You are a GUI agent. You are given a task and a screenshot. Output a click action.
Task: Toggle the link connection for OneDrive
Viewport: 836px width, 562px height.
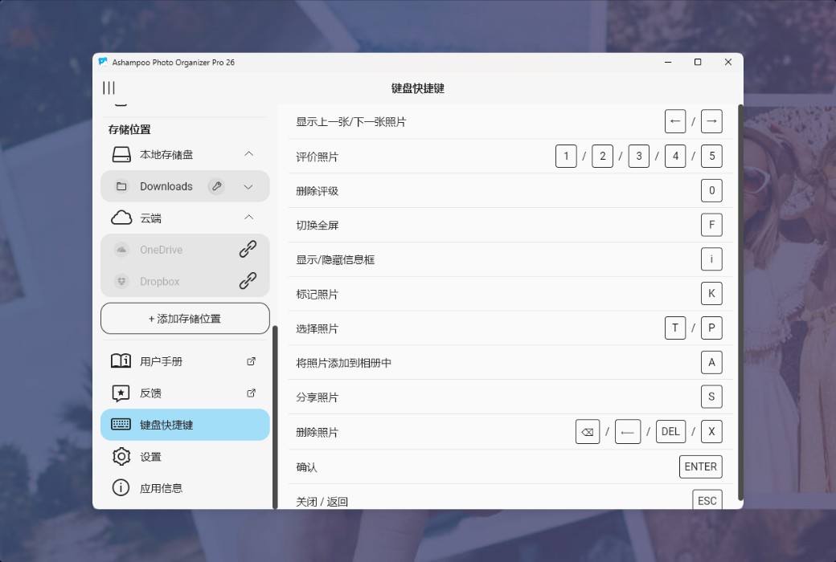coord(248,250)
